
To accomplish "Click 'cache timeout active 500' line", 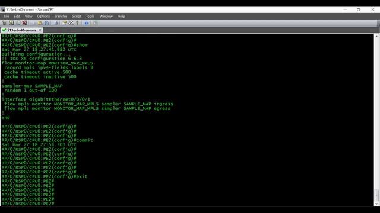I will pos(37,72).
